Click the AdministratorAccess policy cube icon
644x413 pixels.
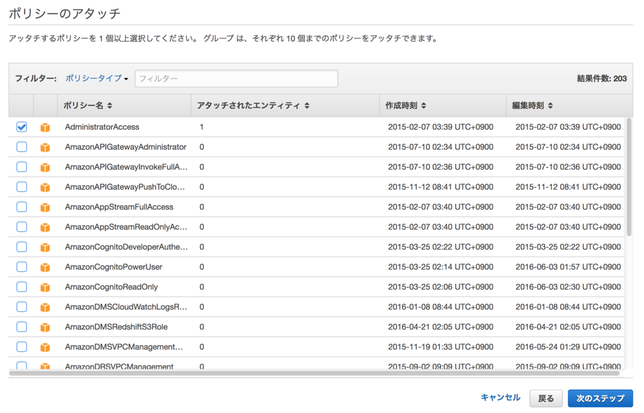click(45, 127)
